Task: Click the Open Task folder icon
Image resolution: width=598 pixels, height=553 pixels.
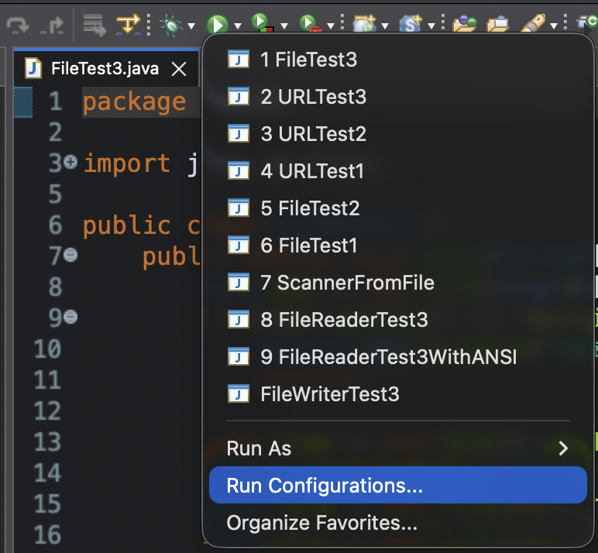Action: (x=498, y=24)
